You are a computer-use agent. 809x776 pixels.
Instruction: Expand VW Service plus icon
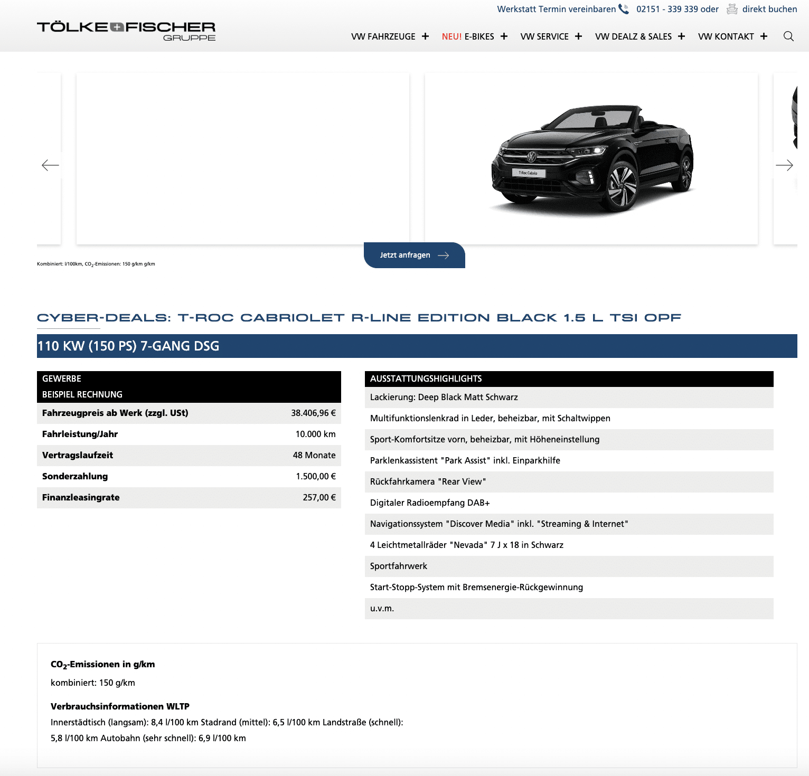(578, 36)
